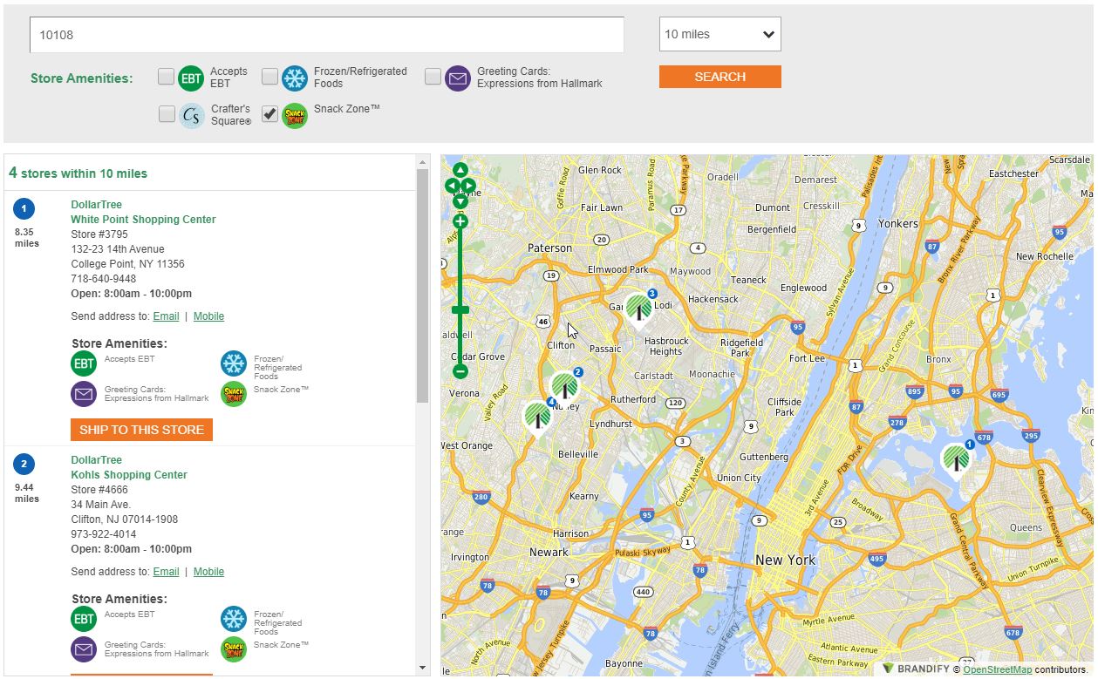The height and width of the screenshot is (679, 1098).
Task: Select Dollar Tree map marker number 3
Action: point(639,309)
